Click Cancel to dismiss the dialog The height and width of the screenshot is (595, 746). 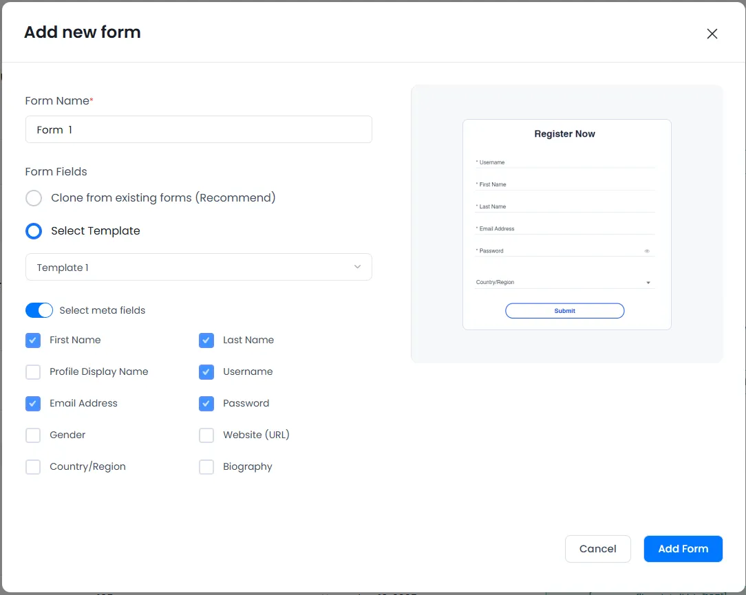pos(597,548)
